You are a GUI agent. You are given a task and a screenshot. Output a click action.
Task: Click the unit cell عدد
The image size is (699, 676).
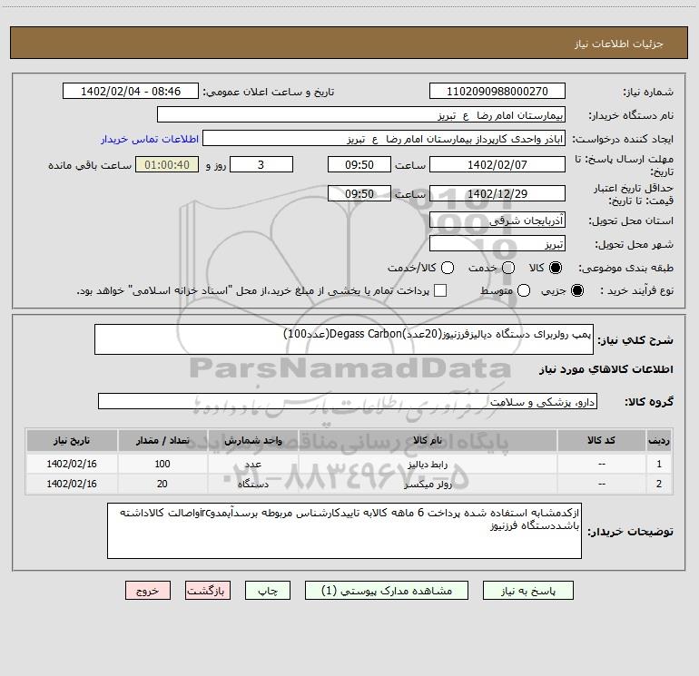click(252, 464)
